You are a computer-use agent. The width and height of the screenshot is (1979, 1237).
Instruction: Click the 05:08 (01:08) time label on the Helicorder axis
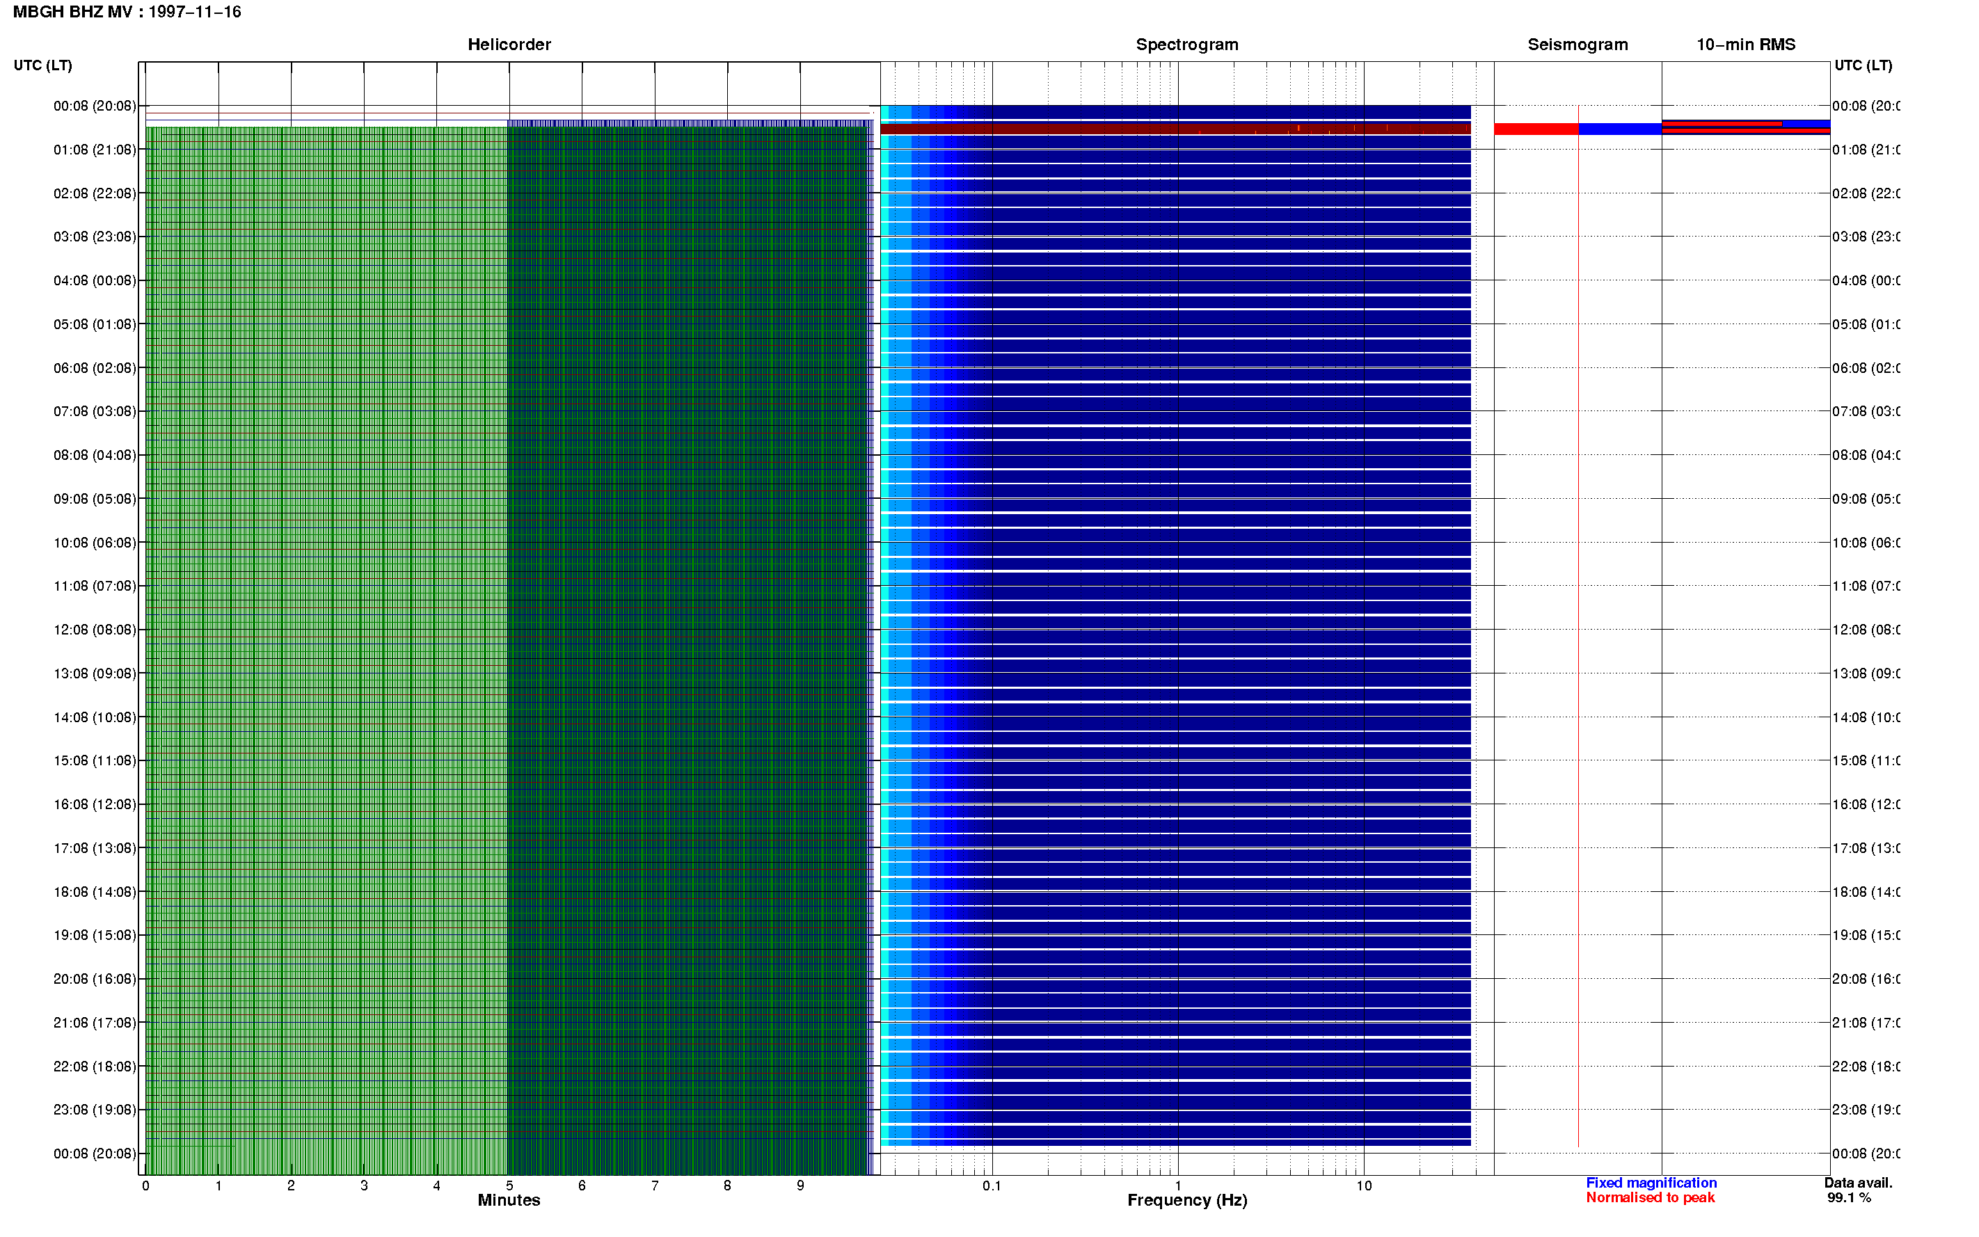click(x=95, y=324)
